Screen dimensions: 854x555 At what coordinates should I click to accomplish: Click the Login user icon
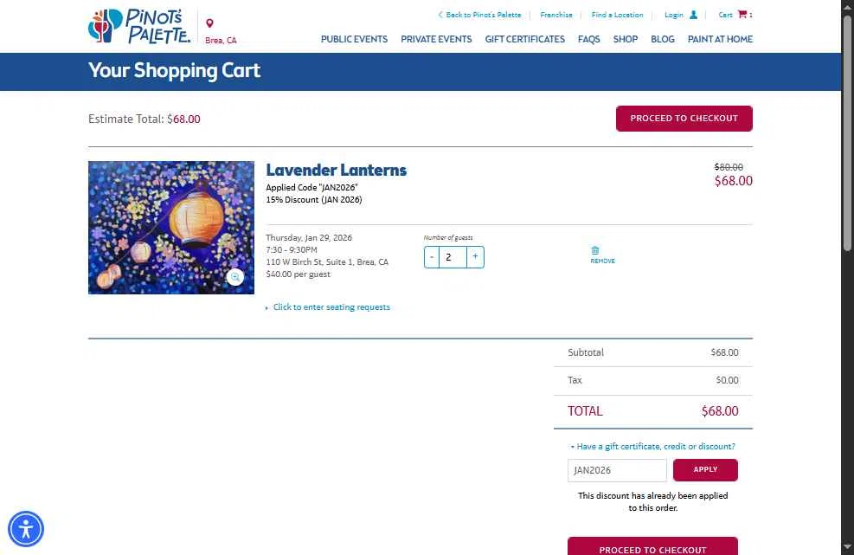(x=693, y=15)
